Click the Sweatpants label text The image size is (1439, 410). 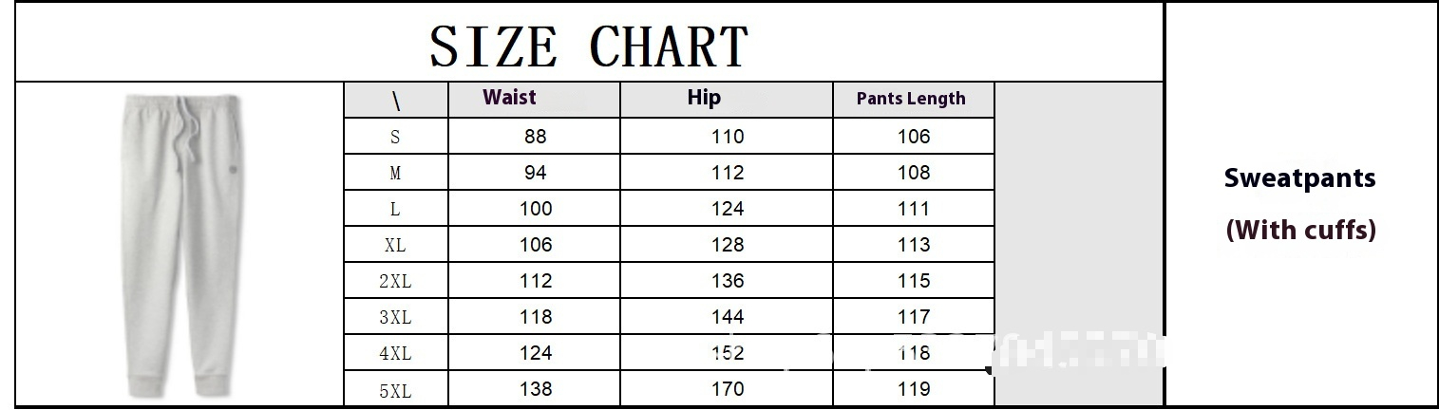pyautogui.click(x=1299, y=178)
